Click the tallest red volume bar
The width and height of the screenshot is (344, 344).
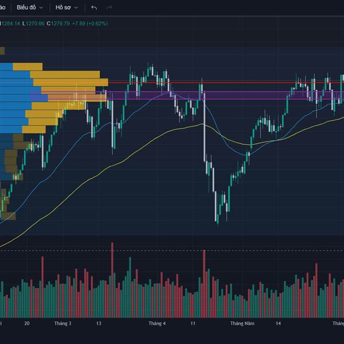[x=112, y=280]
